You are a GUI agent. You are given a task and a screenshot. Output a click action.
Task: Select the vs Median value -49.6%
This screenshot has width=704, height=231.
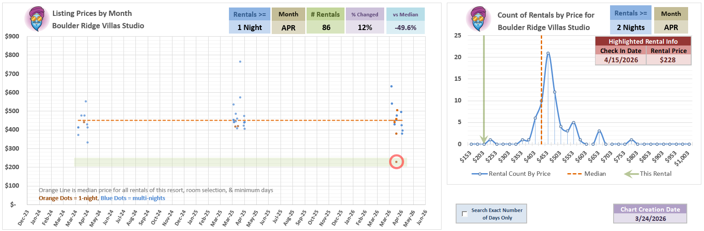(405, 27)
